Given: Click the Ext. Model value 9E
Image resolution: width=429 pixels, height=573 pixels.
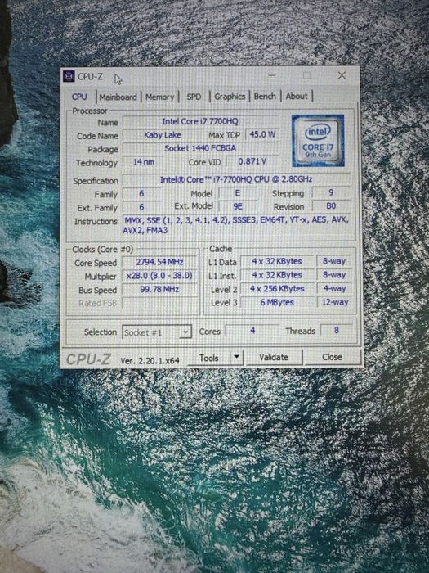Looking at the screenshot, I should pos(238,206).
